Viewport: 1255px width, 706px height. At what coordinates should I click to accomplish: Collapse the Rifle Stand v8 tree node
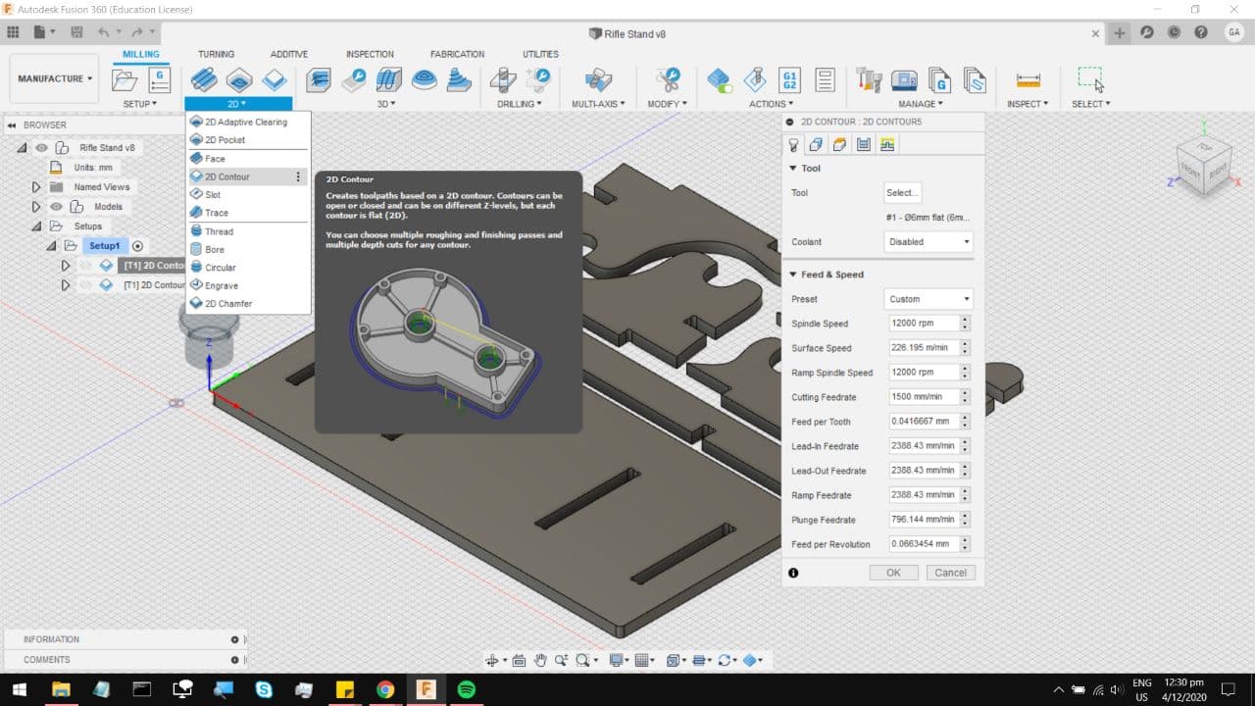click(x=24, y=148)
